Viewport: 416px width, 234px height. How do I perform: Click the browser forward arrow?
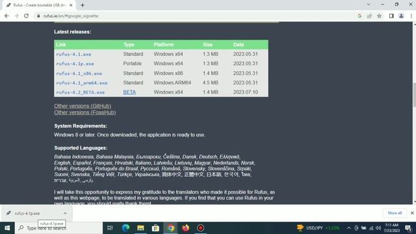(x=16, y=16)
